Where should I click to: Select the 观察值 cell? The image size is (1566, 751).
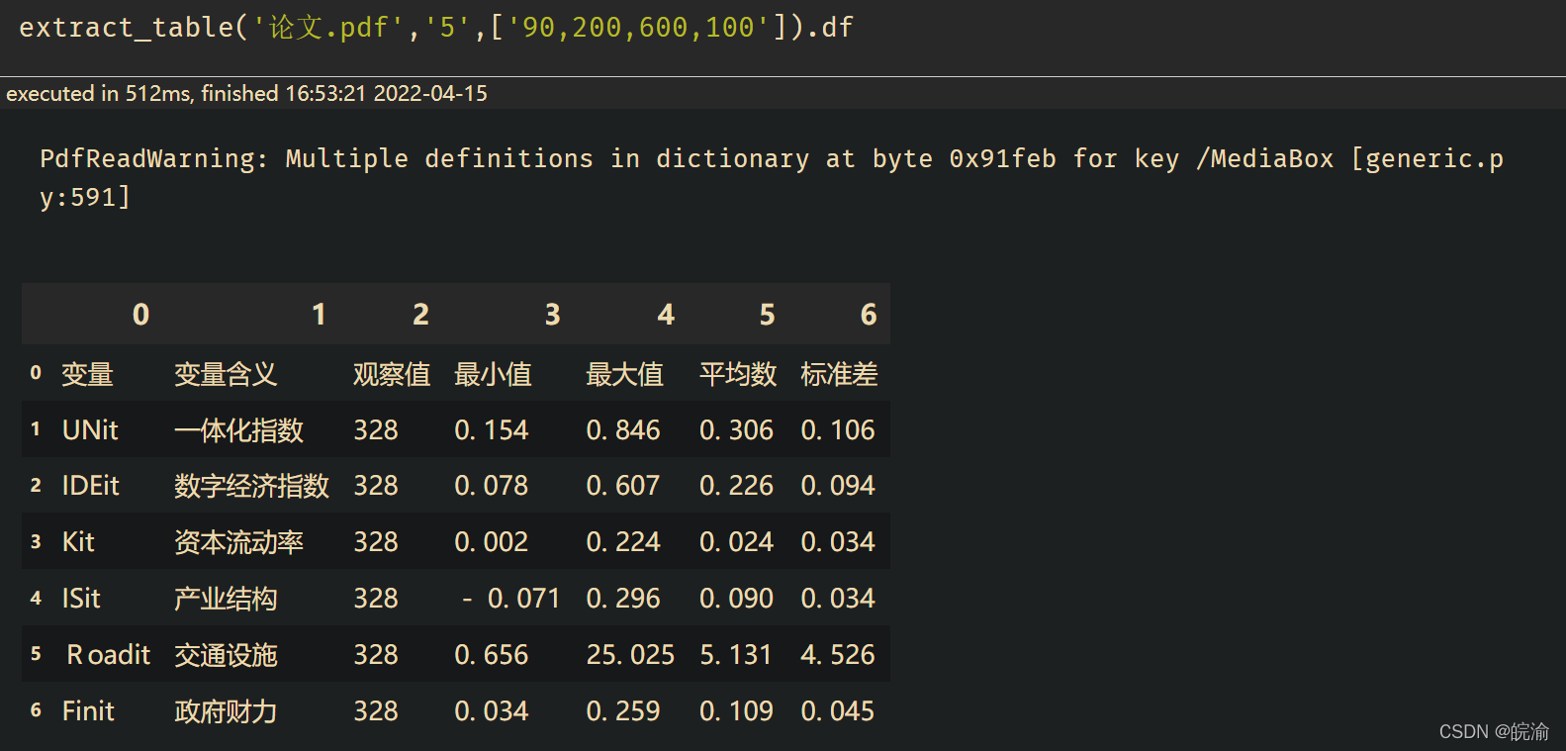(392, 374)
